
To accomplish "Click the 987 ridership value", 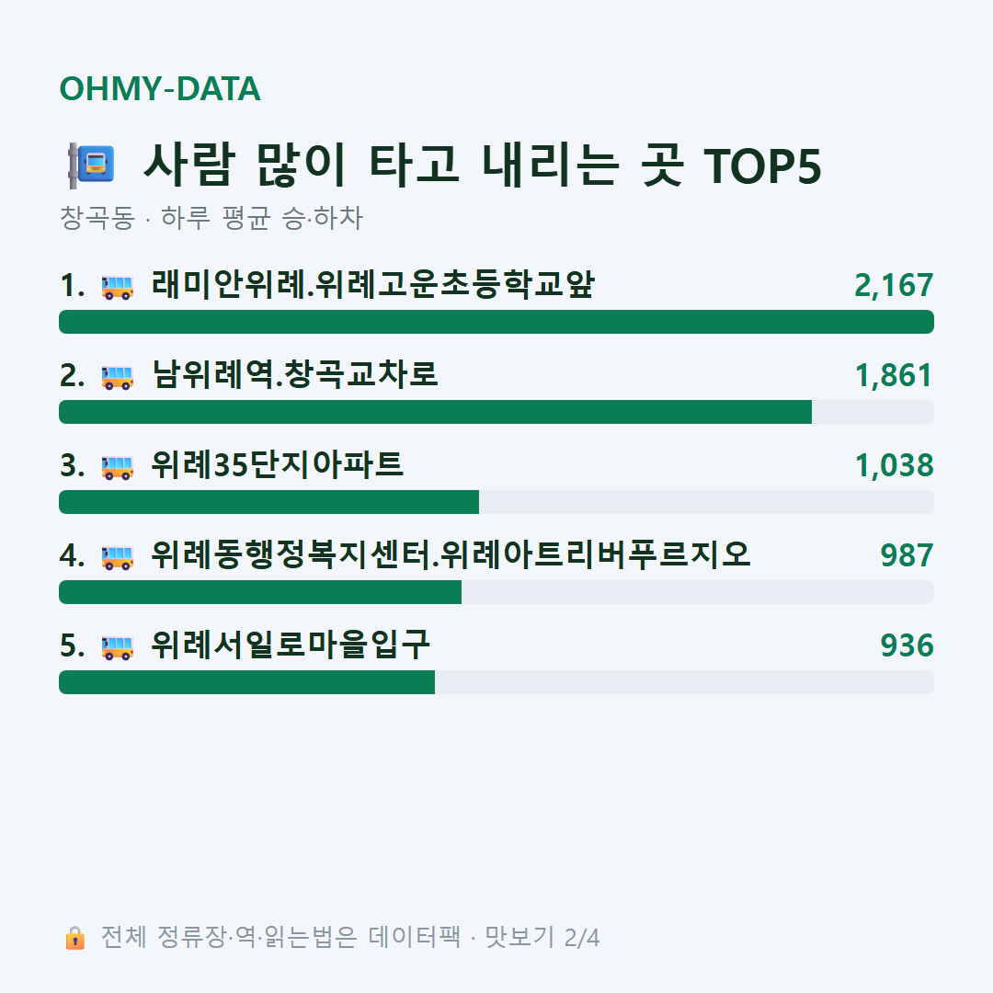I will click(907, 555).
